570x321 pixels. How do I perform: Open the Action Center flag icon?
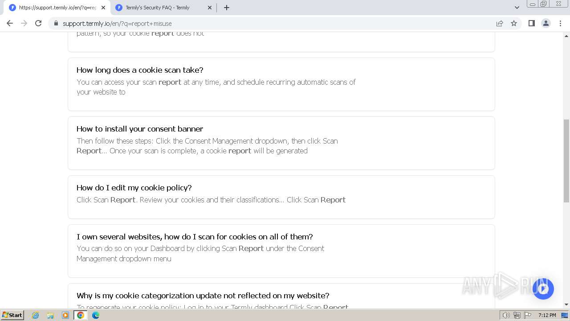point(527,315)
